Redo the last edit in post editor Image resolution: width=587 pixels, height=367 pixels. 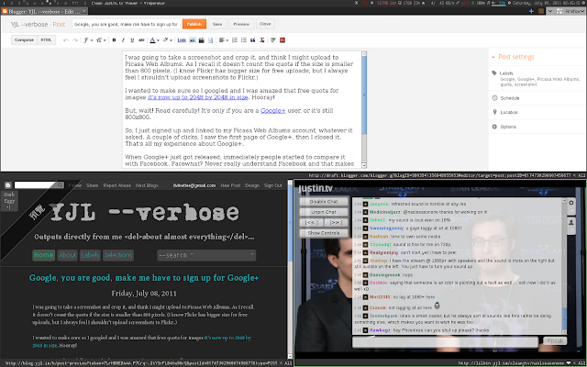coord(75,40)
